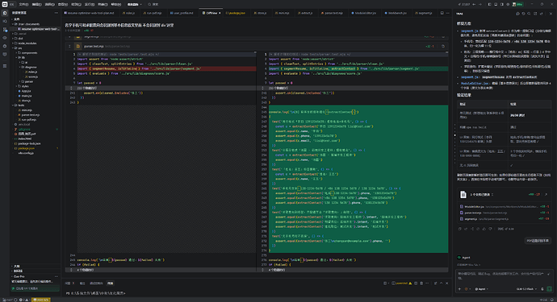Open the @Agent selector dropdown

point(482,289)
